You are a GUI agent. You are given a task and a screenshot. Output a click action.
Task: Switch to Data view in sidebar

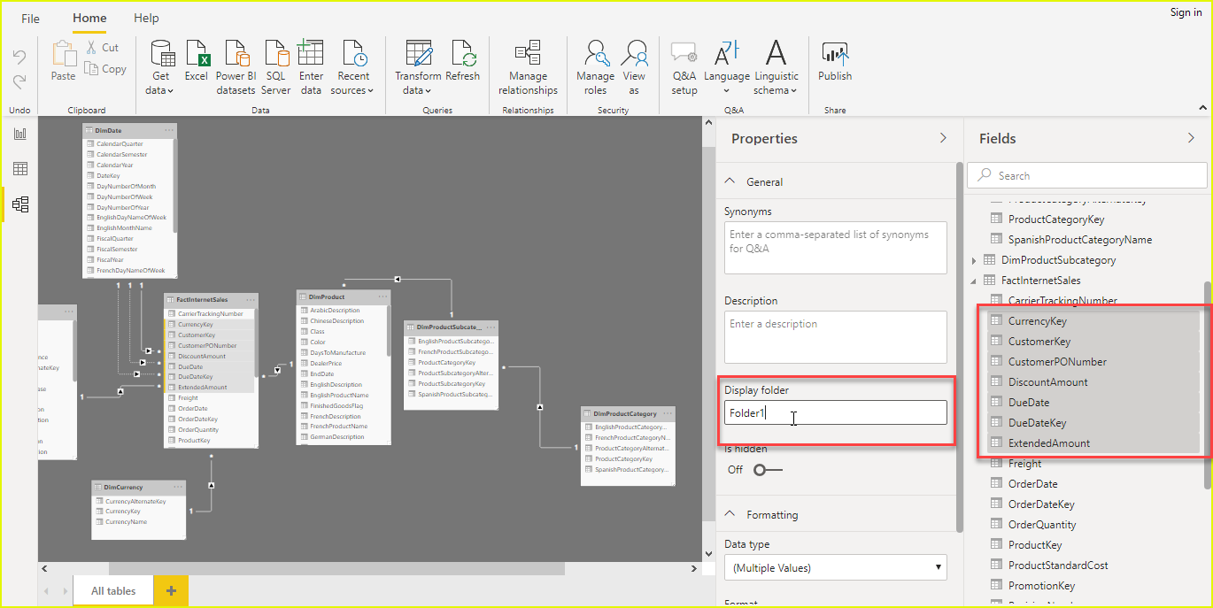[x=19, y=169]
